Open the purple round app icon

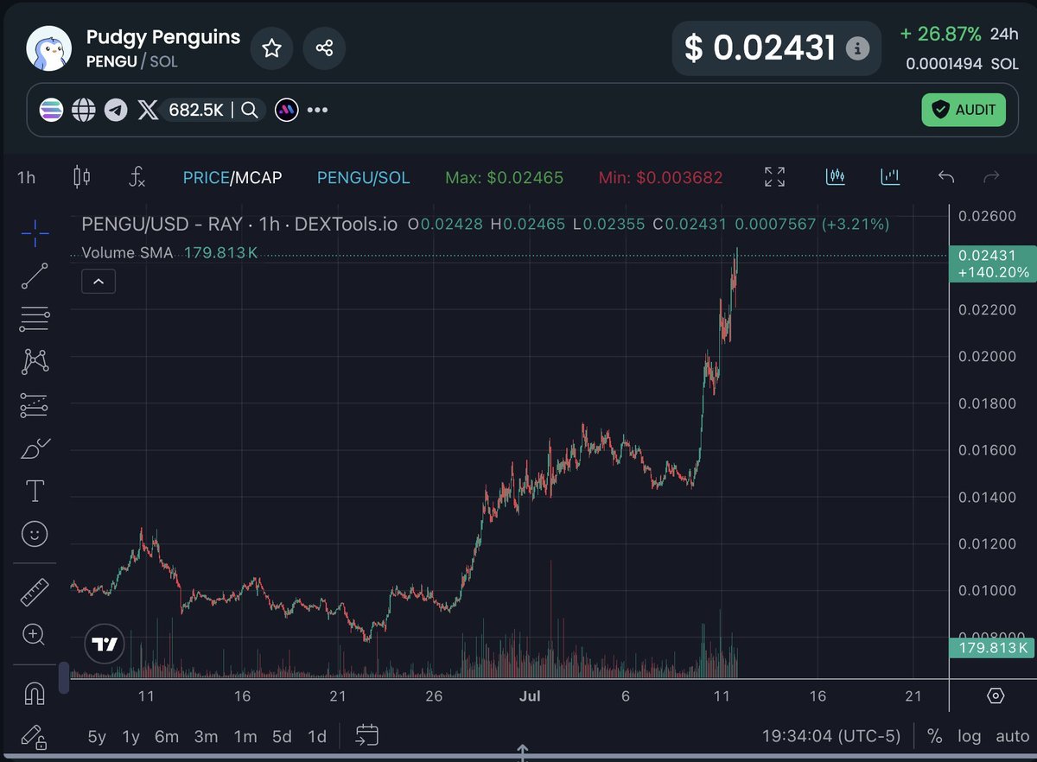click(x=286, y=110)
